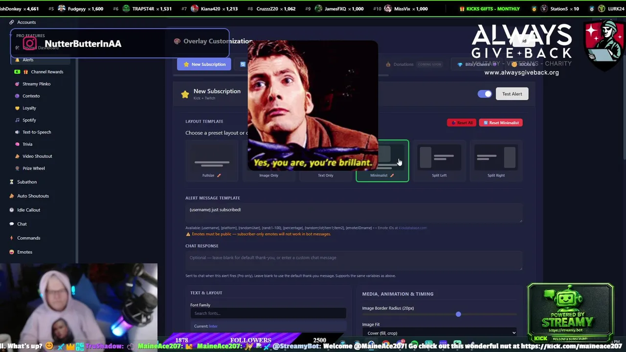The image size is (626, 352).
Task: Select the Minimalist layout template
Action: [382, 161]
